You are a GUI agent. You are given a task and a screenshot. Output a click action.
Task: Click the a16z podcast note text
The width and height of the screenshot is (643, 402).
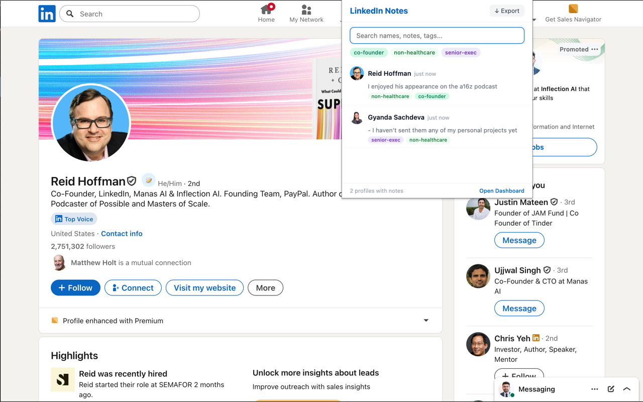click(433, 86)
